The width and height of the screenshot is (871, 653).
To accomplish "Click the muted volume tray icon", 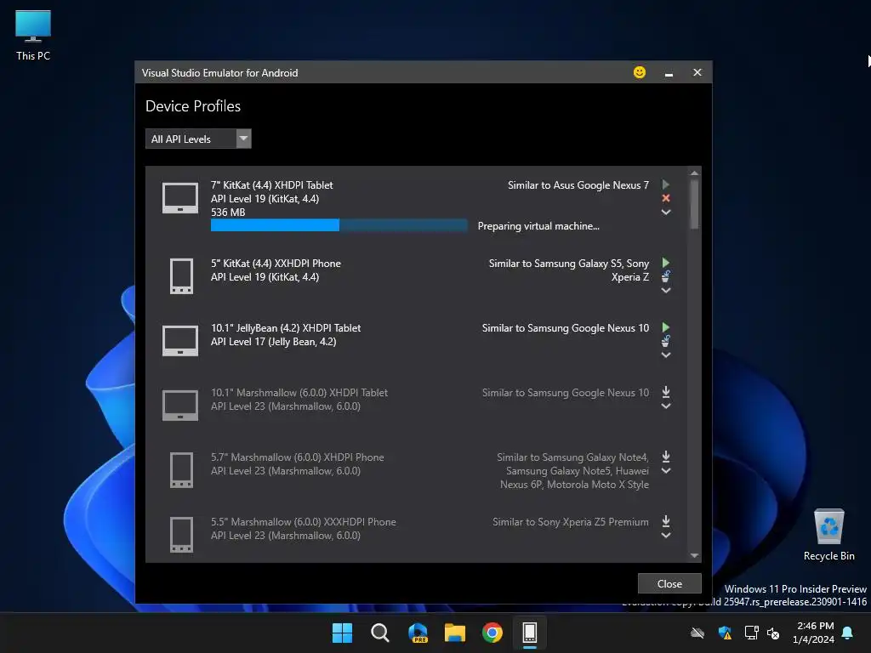I will pyautogui.click(x=772, y=633).
